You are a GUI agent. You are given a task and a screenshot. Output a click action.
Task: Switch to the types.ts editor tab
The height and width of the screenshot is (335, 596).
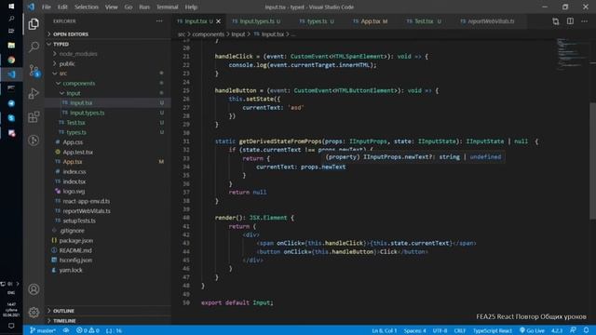point(317,21)
